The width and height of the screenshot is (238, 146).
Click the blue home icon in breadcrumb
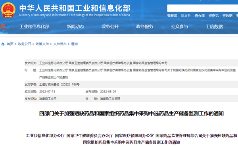point(3,44)
